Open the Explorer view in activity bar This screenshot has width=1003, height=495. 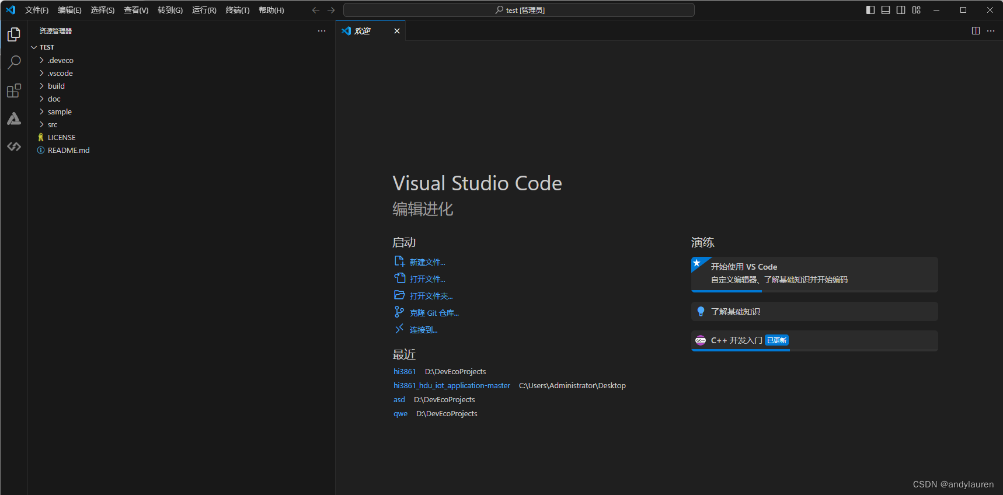tap(14, 35)
